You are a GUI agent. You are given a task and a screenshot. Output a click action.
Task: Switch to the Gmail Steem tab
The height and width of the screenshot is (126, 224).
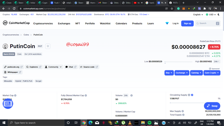click(x=103, y=3)
